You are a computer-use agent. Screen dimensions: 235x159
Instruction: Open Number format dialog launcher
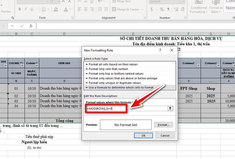185,18
